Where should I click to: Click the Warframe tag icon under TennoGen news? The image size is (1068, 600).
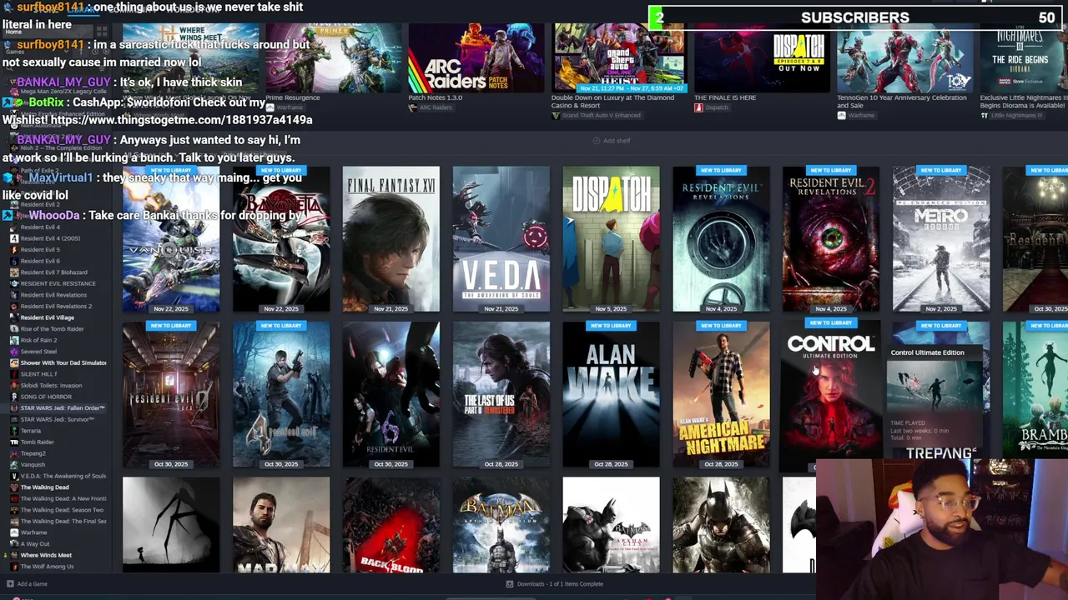click(x=841, y=115)
